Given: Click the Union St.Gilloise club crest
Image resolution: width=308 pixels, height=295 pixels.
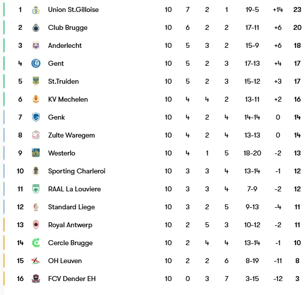Looking at the screenshot, I should point(35,10).
